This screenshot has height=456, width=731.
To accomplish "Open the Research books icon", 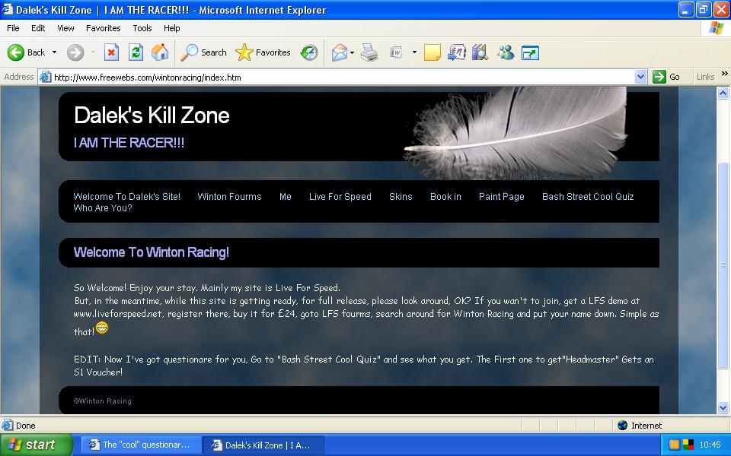I will (x=480, y=52).
